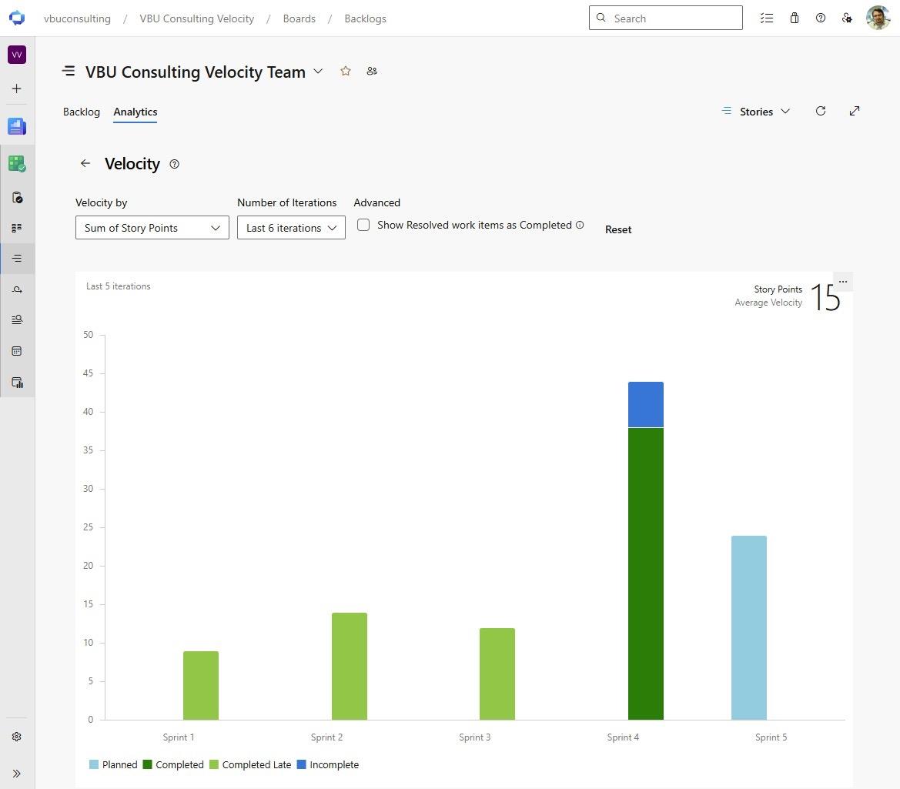Open the Analytics views icon in sidebar

(17, 382)
